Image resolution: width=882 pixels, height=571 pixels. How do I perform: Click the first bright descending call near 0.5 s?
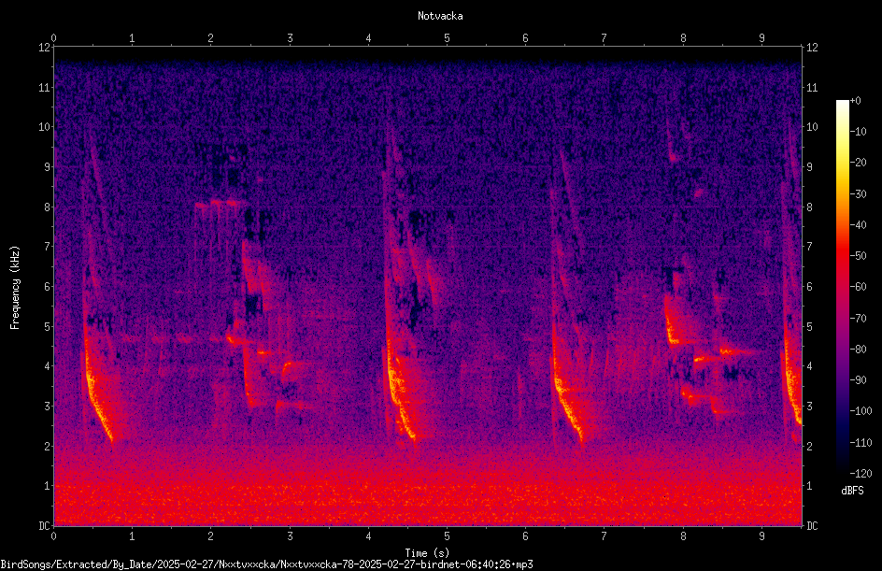pos(97,388)
